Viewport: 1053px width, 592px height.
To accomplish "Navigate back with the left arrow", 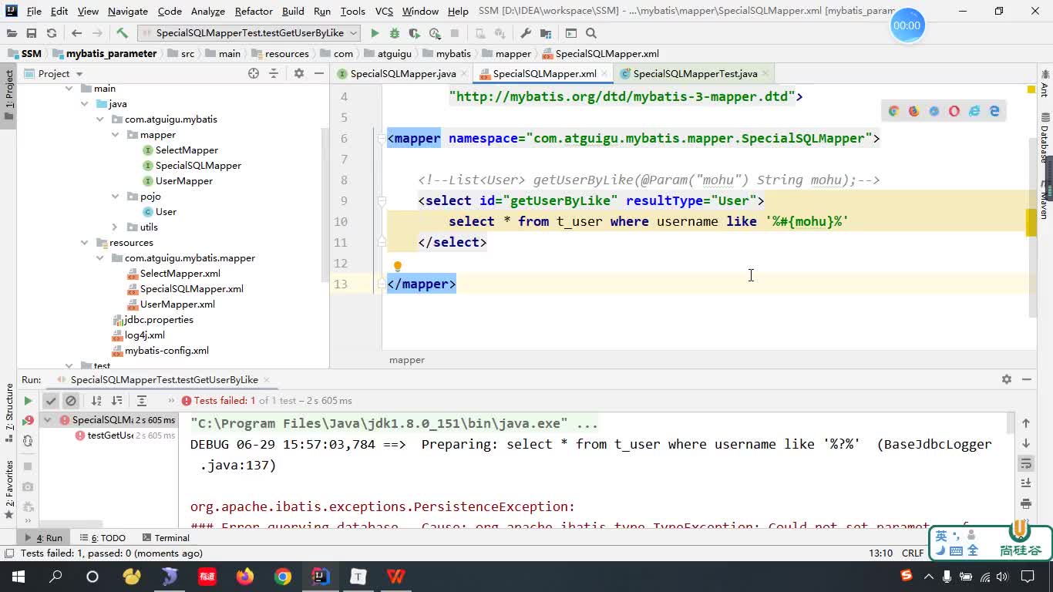I will click(76, 33).
